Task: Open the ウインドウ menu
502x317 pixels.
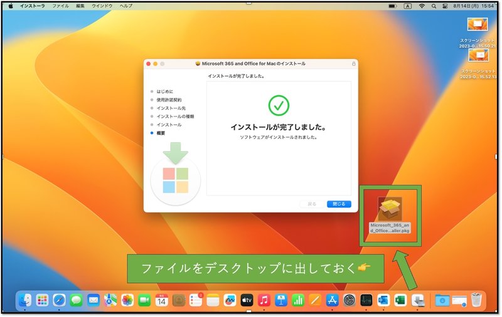Action: (x=102, y=6)
